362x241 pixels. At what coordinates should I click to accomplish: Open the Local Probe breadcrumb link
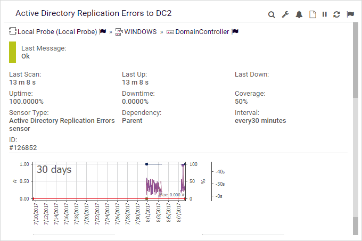[x=57, y=32]
